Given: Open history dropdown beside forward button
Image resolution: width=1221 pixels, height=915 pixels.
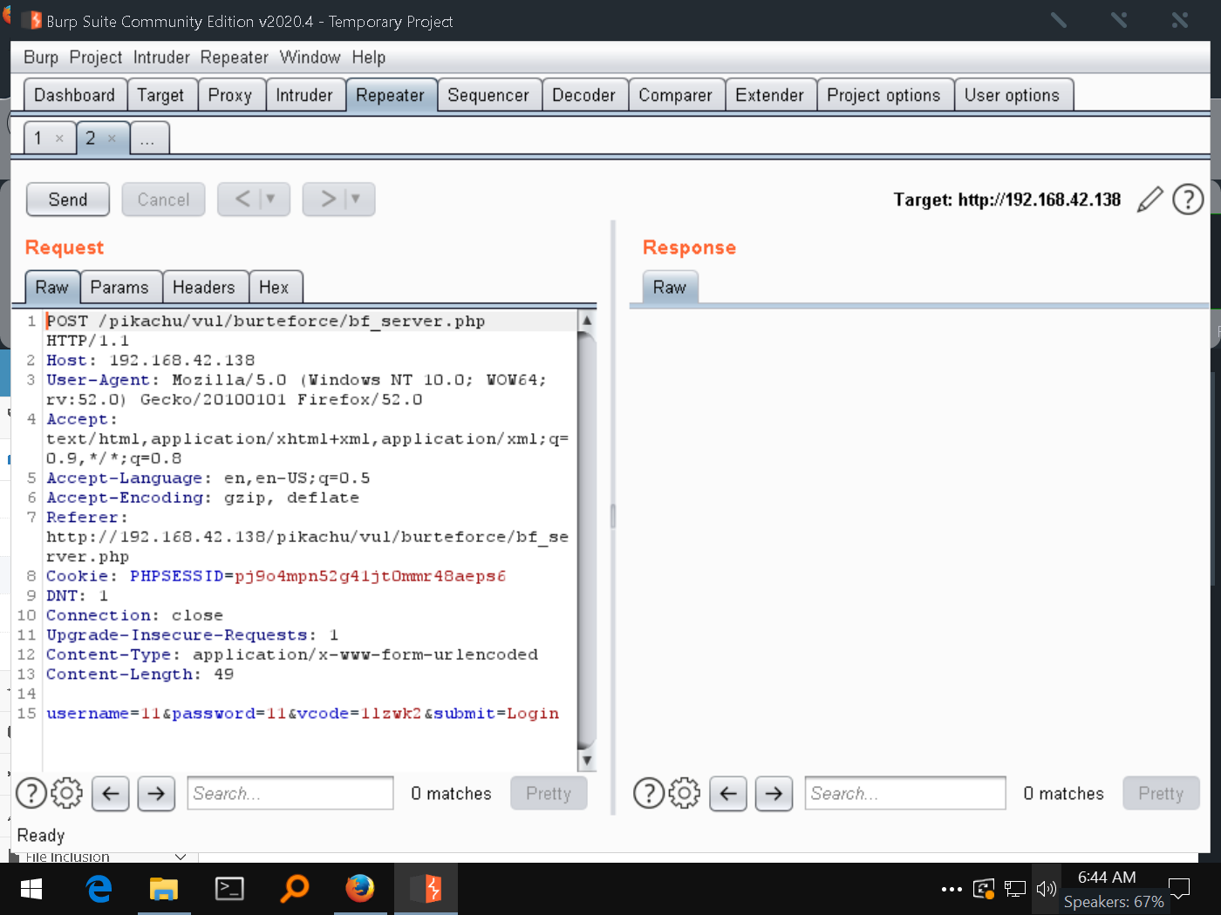Looking at the screenshot, I should 355,199.
